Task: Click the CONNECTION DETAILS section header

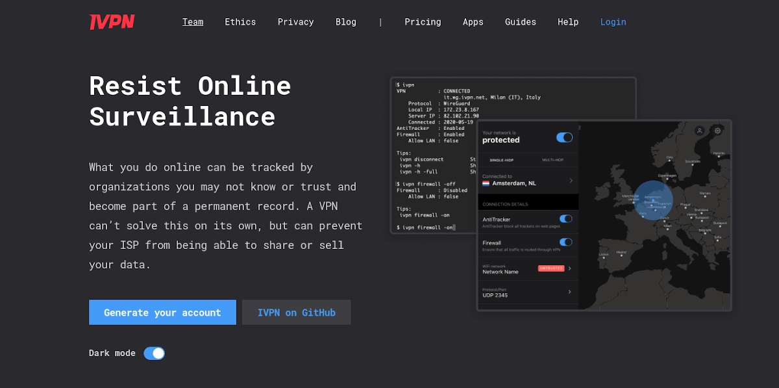Action: [506, 204]
